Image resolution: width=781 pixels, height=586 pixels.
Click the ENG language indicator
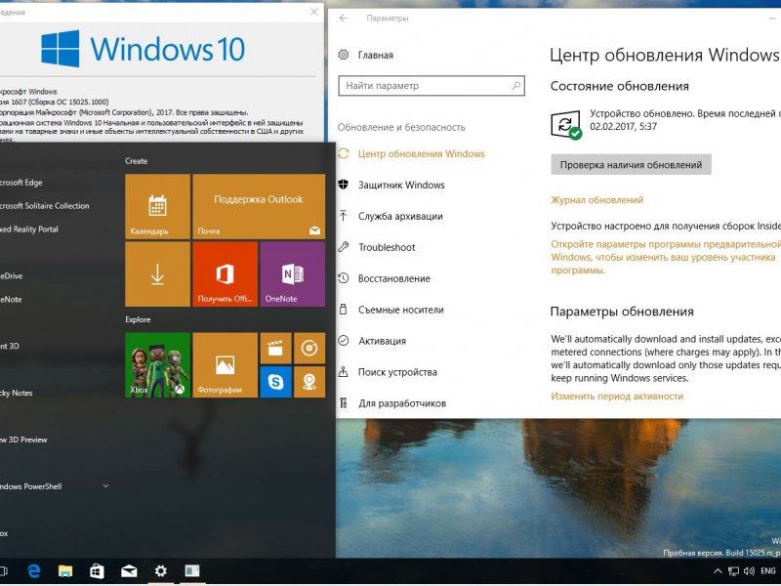(x=767, y=571)
